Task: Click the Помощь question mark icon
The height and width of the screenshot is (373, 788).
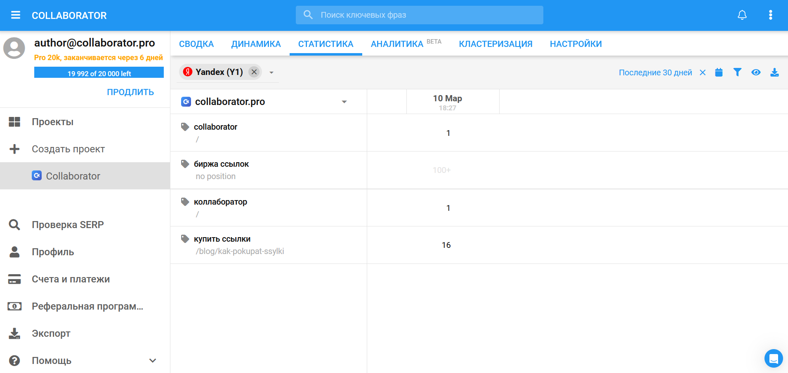Action: pyautogui.click(x=14, y=361)
